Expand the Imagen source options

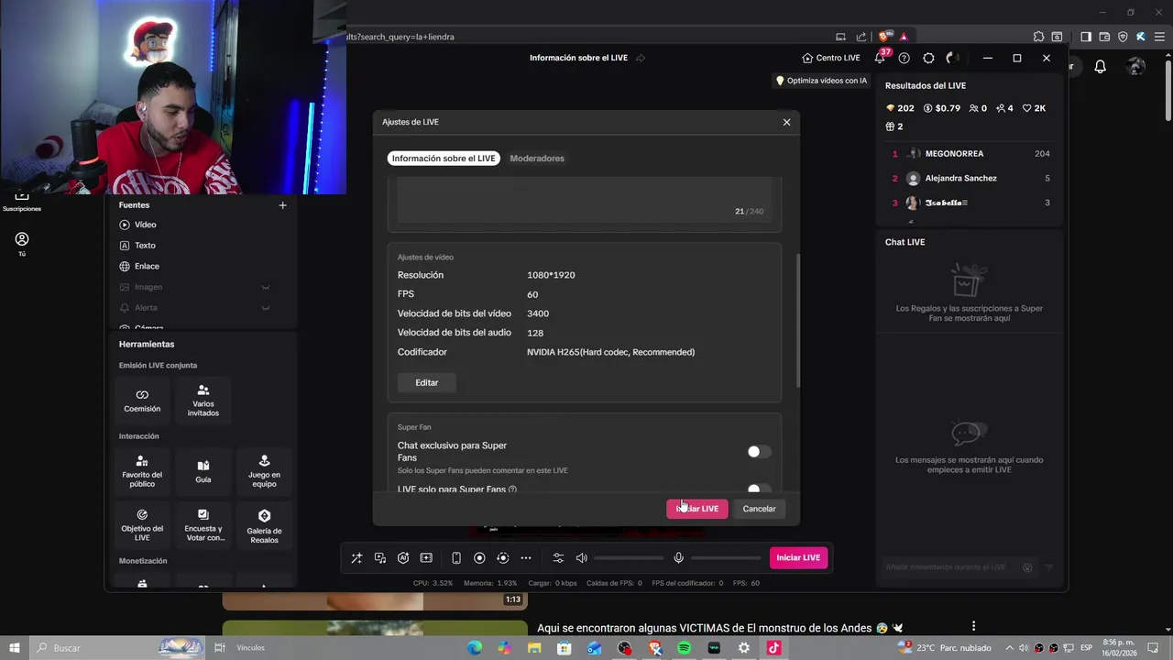pyautogui.click(x=266, y=287)
